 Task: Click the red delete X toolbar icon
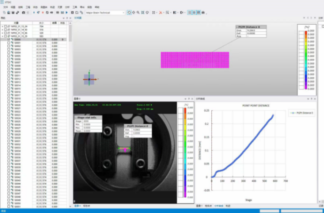160,13
